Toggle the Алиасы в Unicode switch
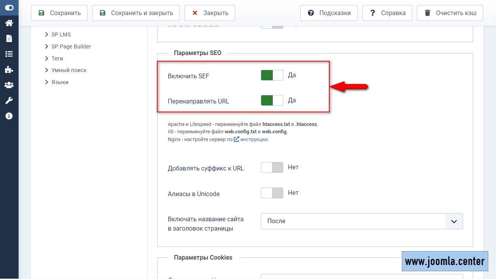The width and height of the screenshot is (496, 279). coord(272,193)
